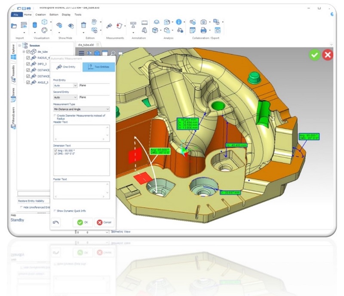Open the Import folder icon in ribbon

pos(14,26)
